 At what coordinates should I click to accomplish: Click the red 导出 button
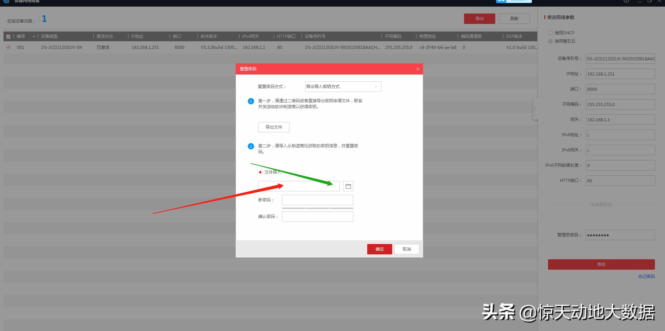479,18
